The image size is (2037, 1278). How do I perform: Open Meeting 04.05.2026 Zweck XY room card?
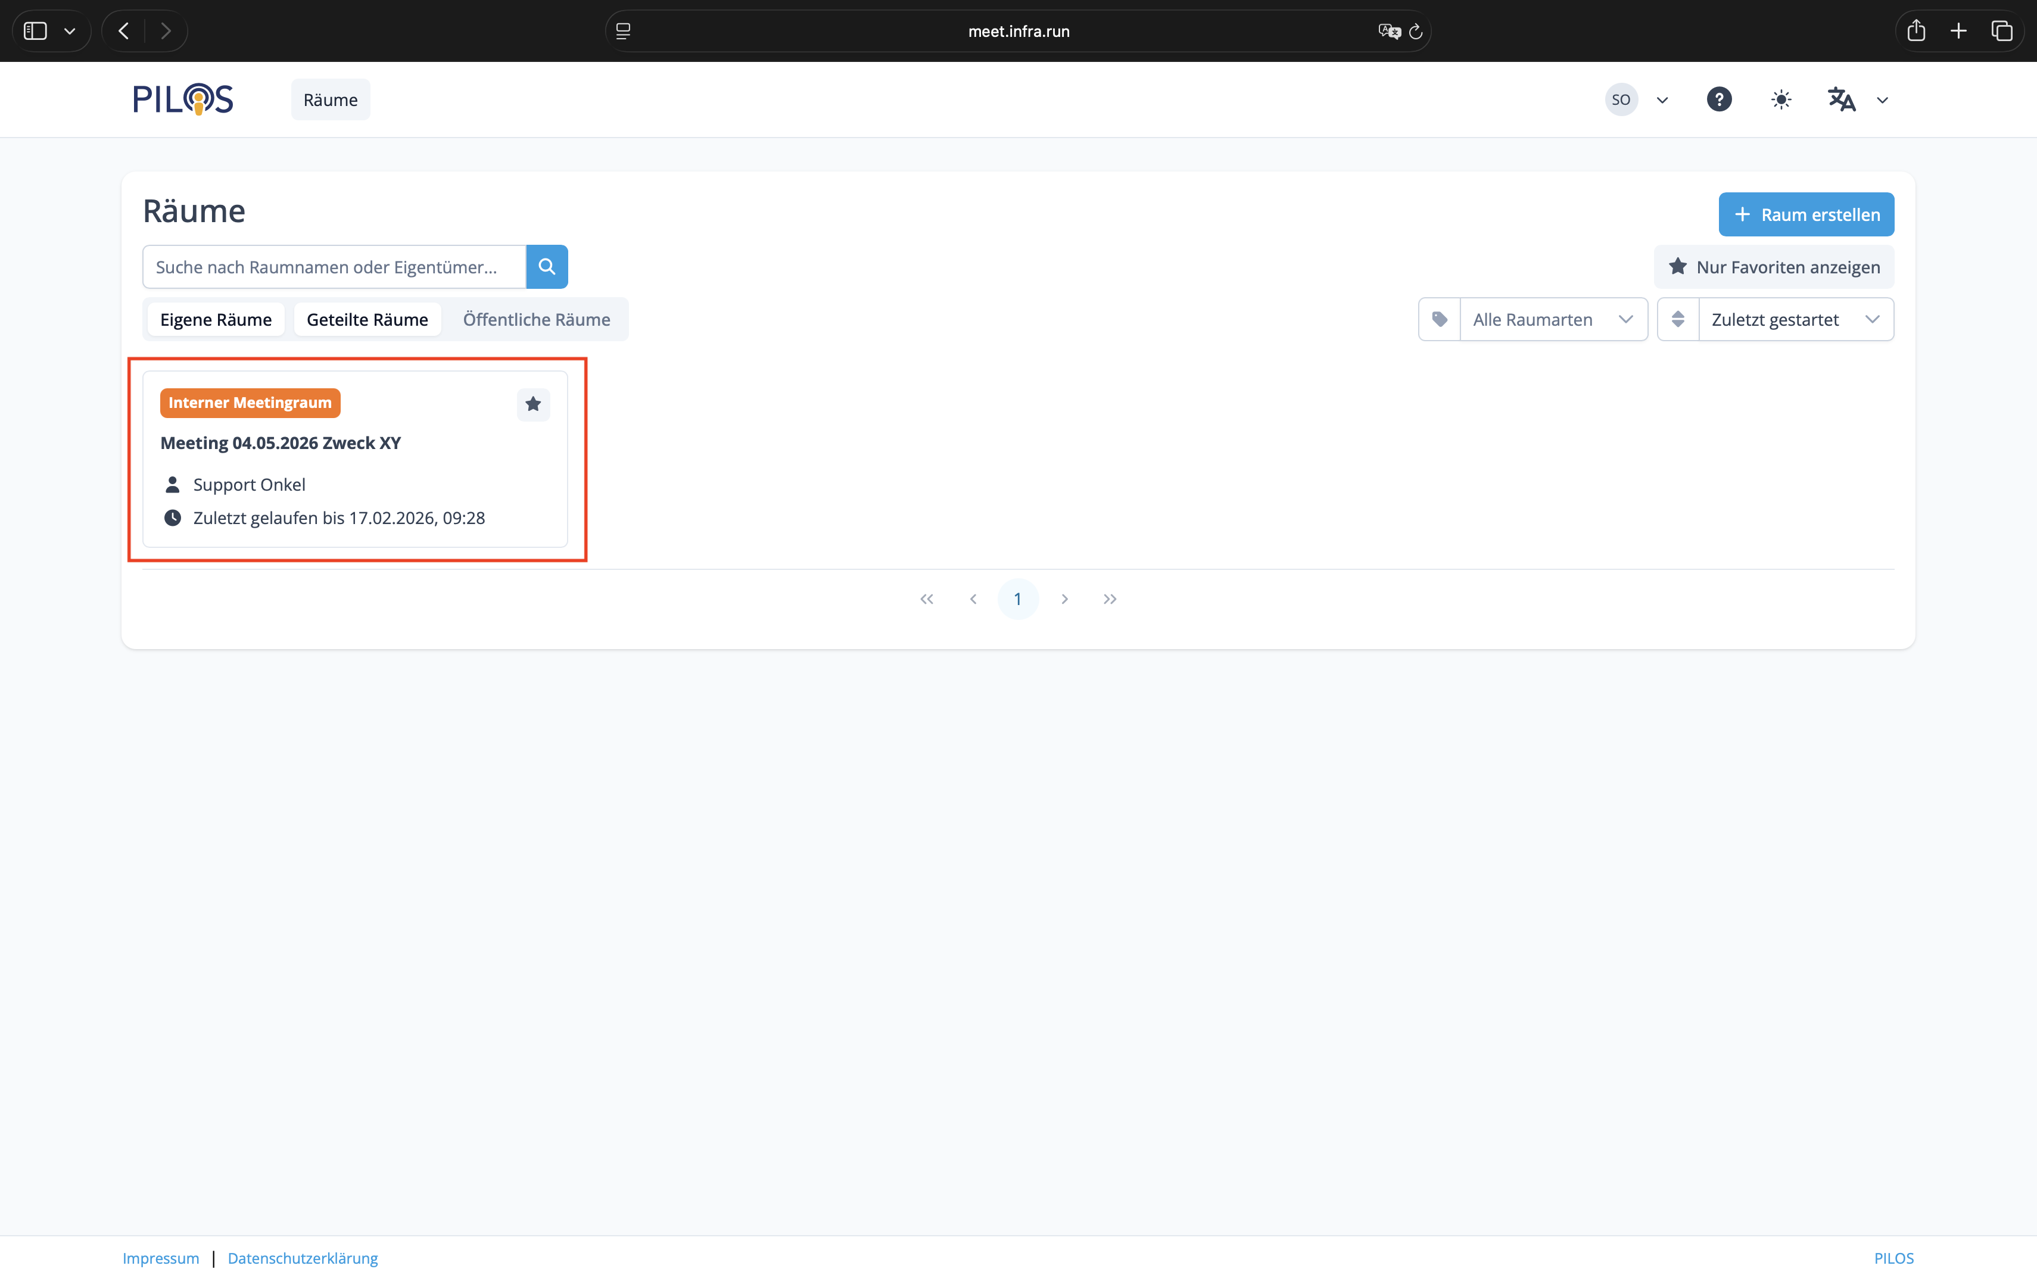tap(281, 444)
